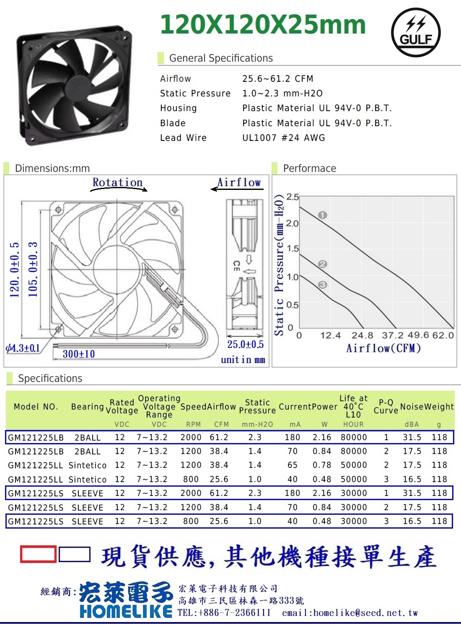Click the lead wire value UL1007 #24 AWG
This screenshot has width=461, height=638.
tap(284, 138)
